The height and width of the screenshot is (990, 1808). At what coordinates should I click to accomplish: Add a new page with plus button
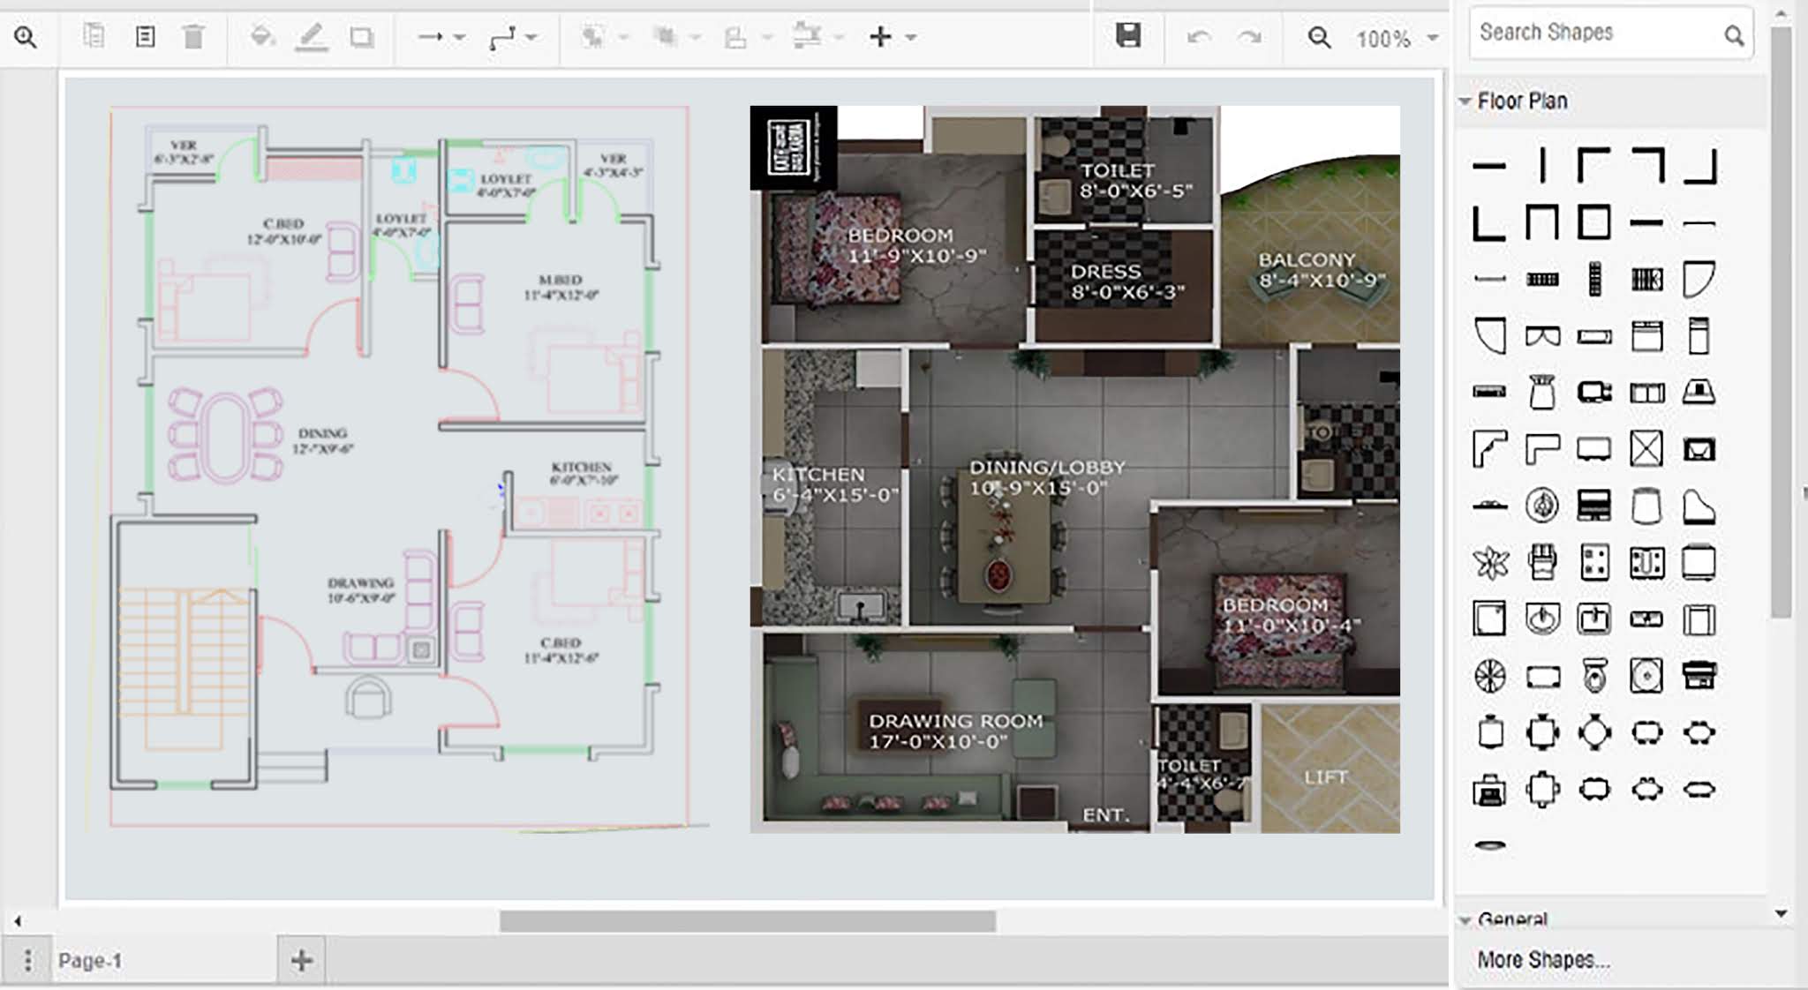pos(302,960)
